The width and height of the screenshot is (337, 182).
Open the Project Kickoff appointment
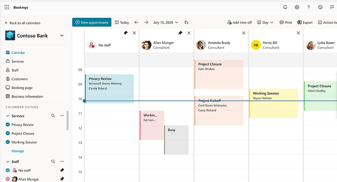tap(219, 111)
